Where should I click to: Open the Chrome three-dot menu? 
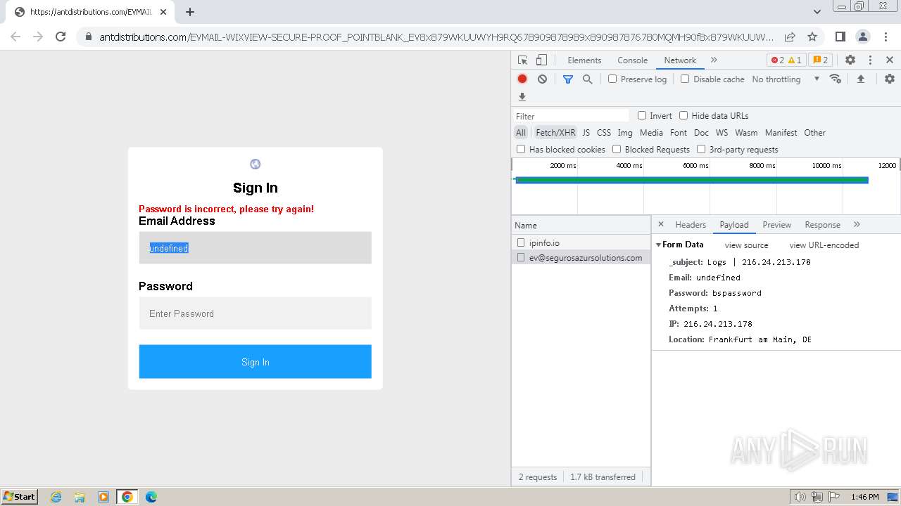[x=886, y=37]
